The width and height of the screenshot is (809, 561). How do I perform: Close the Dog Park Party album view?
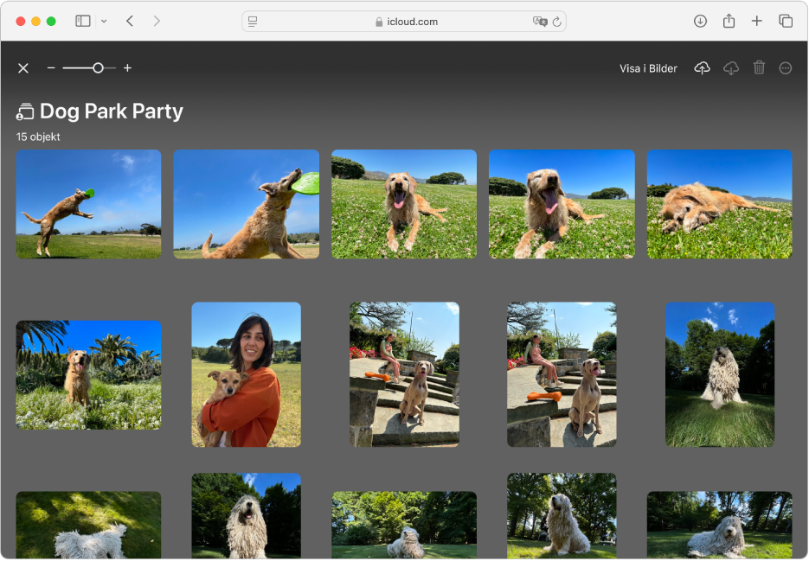click(23, 68)
